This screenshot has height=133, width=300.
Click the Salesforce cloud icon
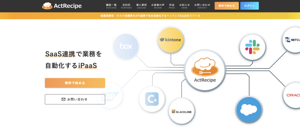click(x=249, y=110)
